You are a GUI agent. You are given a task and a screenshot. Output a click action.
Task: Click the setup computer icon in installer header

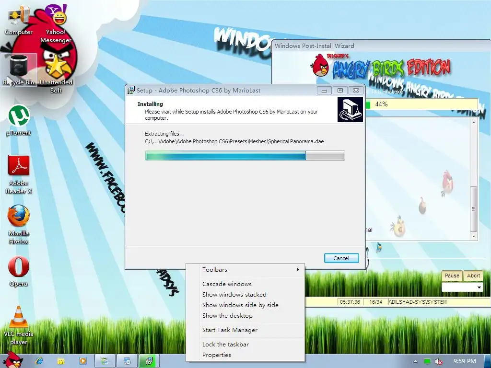(x=350, y=109)
